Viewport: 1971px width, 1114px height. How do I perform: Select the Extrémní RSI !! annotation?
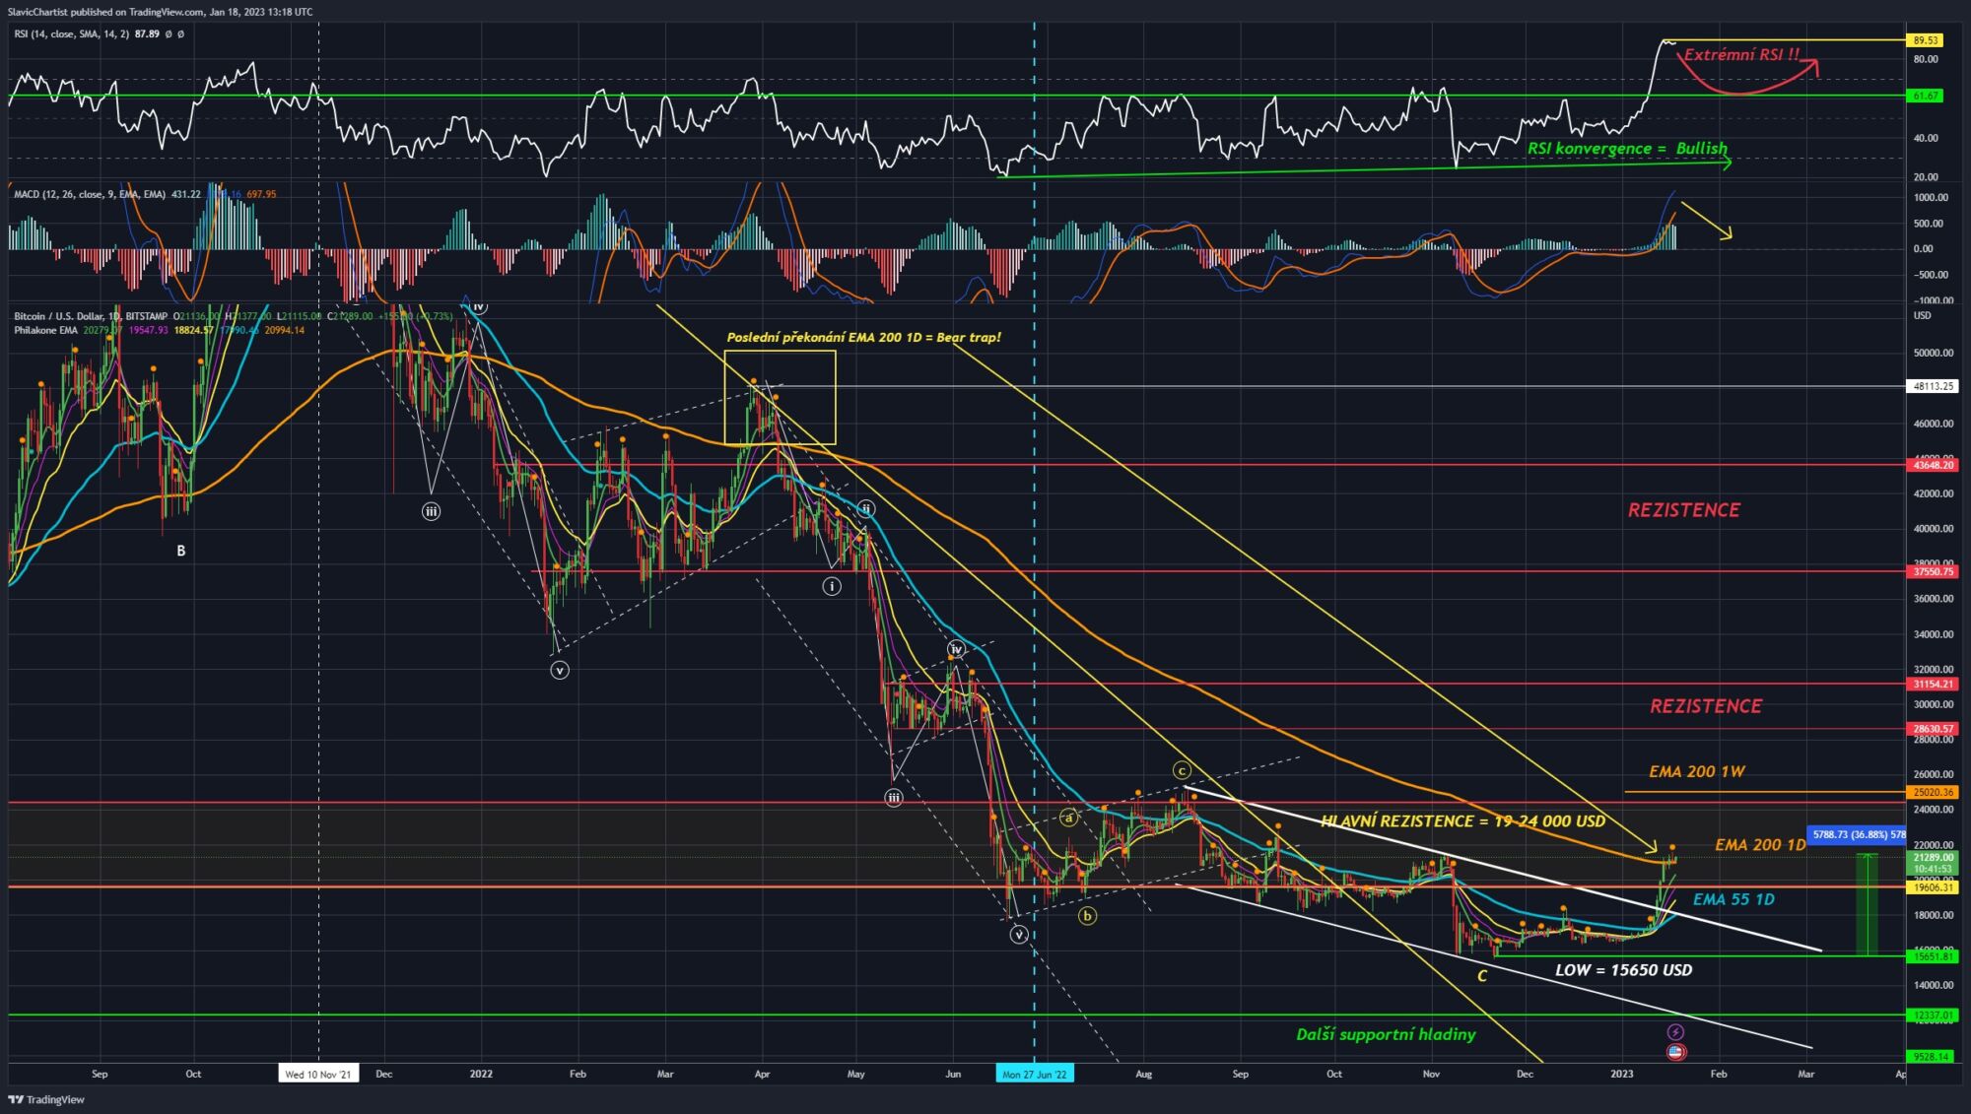pos(1741,55)
